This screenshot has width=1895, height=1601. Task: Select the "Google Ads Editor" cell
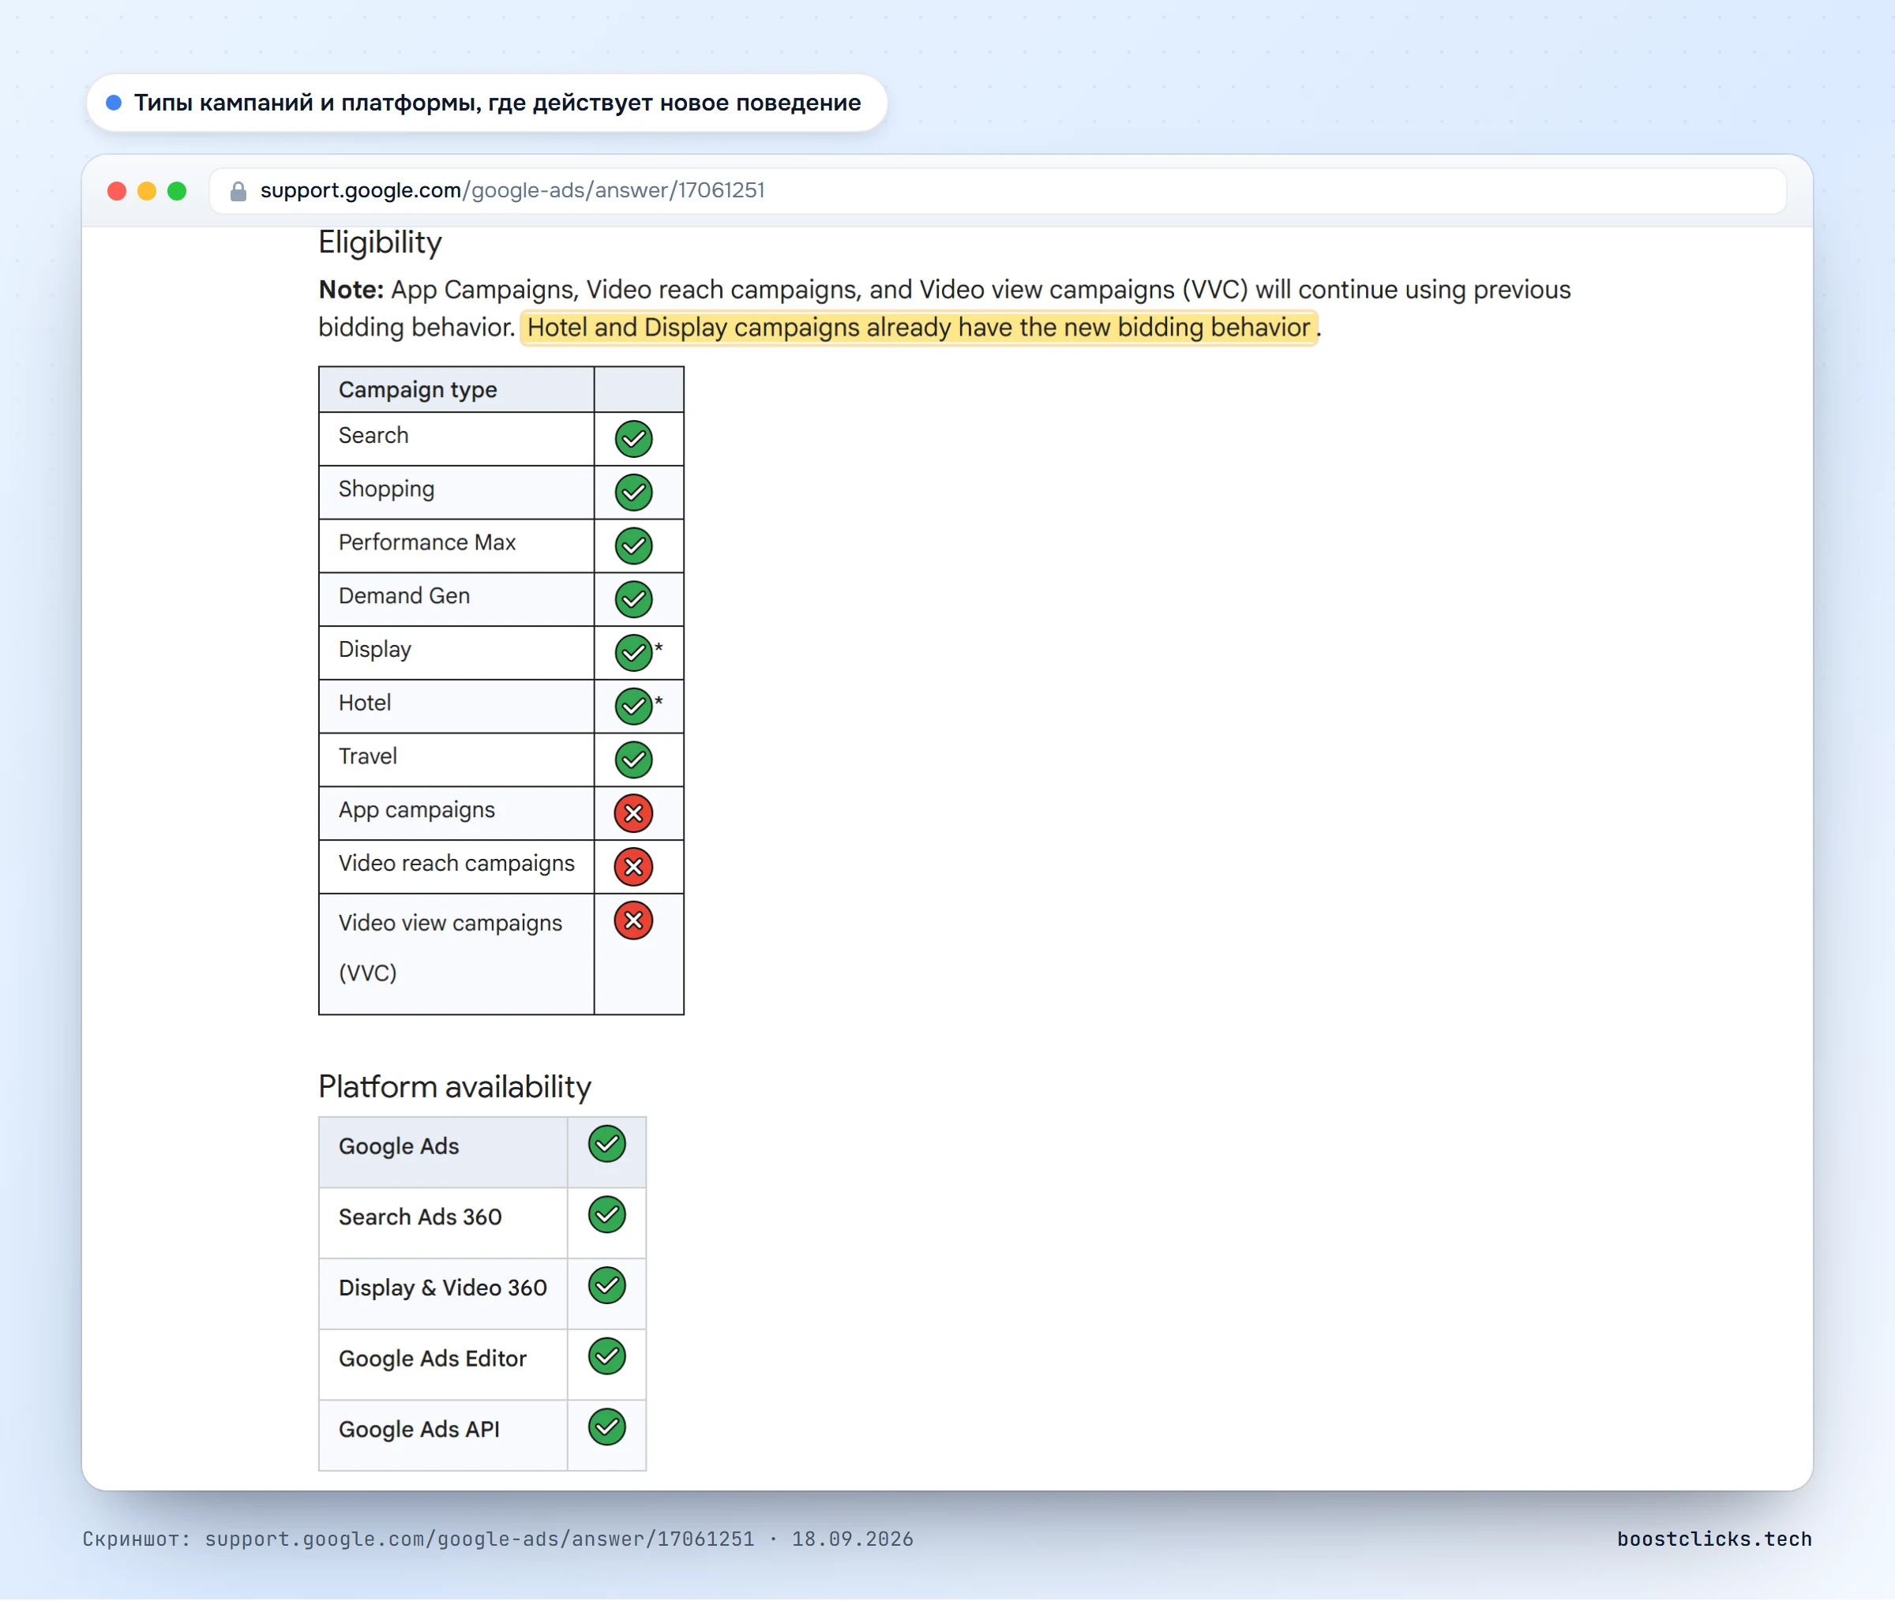tap(443, 1365)
